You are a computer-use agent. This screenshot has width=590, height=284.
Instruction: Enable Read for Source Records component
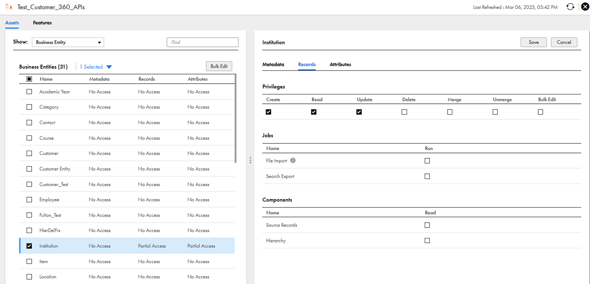[427, 225]
